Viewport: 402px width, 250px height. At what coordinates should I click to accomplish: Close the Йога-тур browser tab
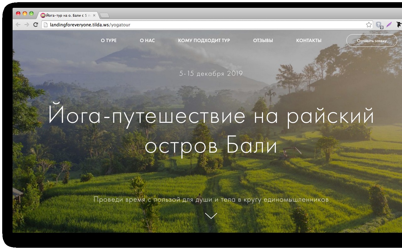94,15
